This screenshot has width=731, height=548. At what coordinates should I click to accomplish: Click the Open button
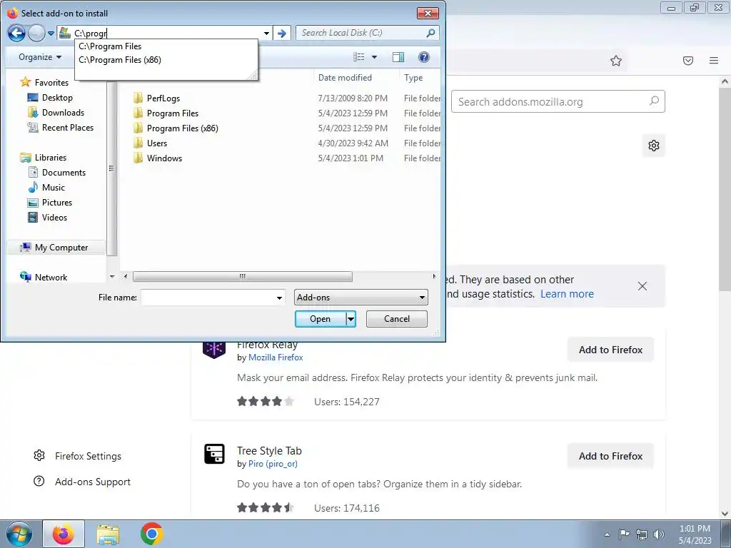pos(321,319)
